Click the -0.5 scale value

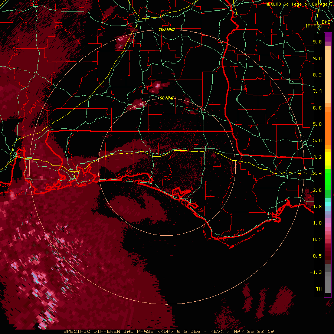(x=316, y=256)
